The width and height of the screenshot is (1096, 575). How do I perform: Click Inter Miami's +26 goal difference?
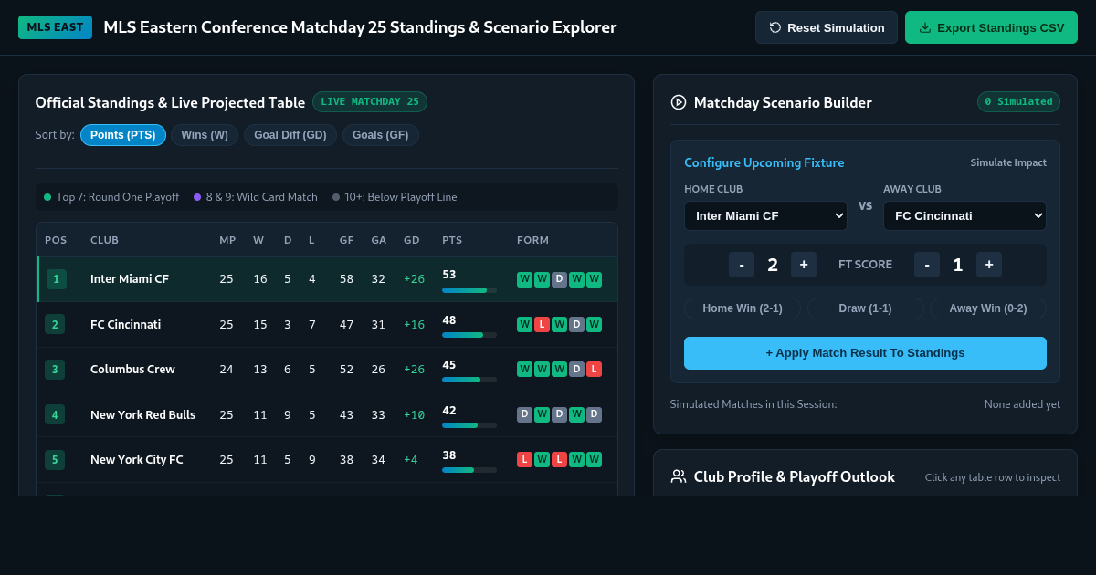click(414, 279)
